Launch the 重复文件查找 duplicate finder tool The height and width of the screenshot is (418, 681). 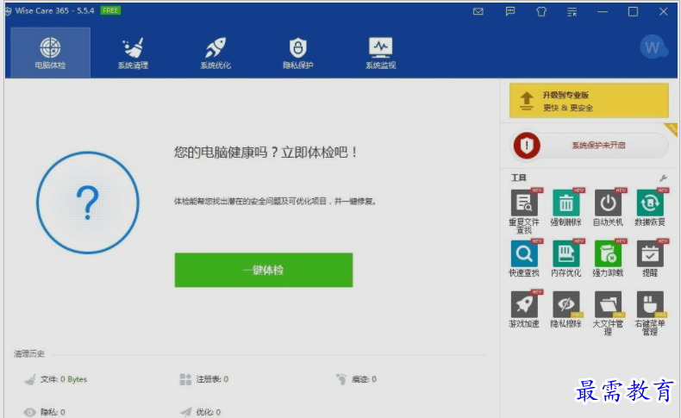click(x=524, y=211)
